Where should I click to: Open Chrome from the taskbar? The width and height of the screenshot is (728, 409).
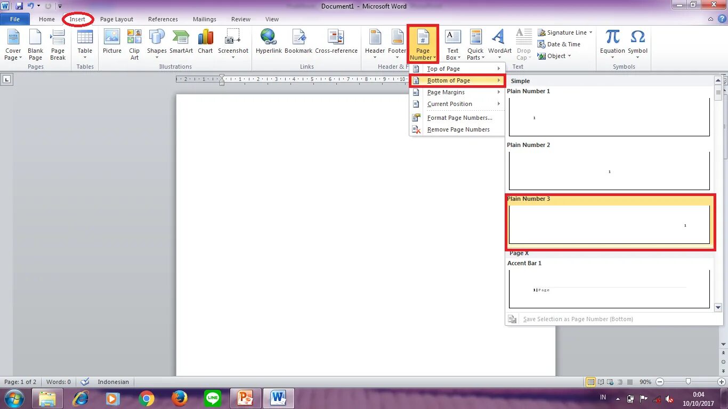click(147, 398)
